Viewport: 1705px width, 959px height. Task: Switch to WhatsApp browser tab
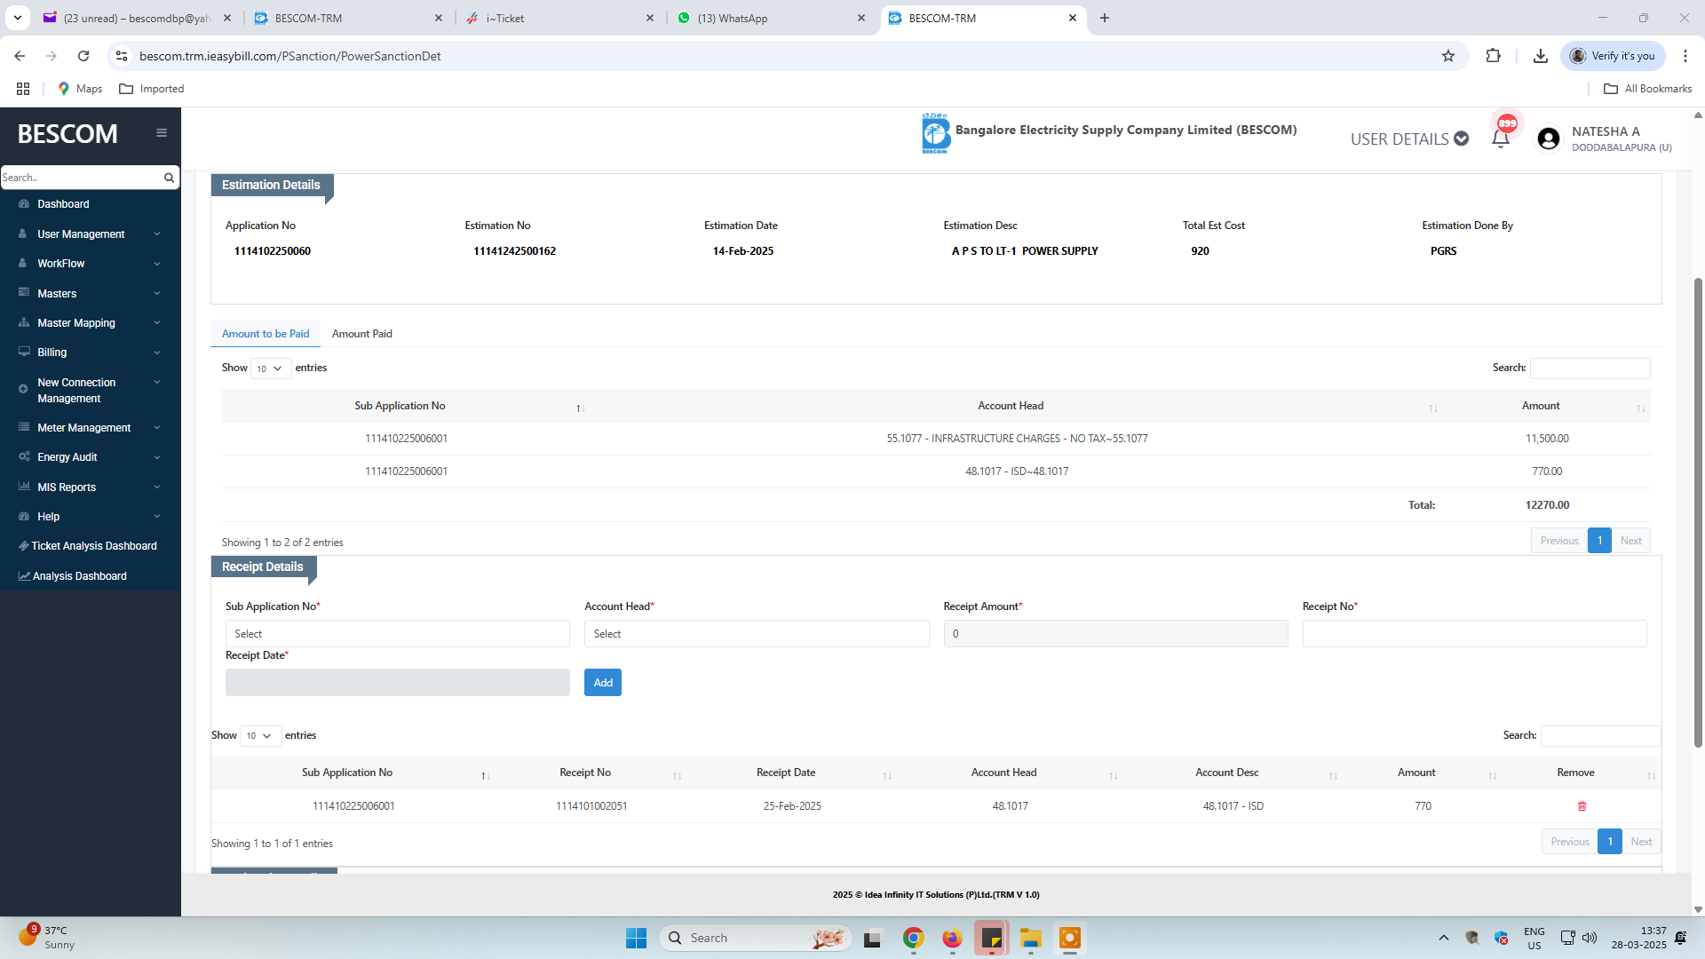771,18
